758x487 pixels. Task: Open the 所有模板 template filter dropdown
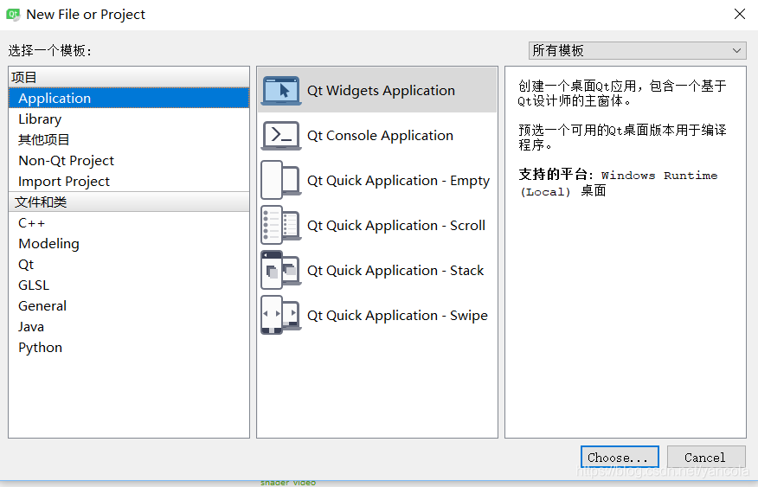[x=637, y=50]
